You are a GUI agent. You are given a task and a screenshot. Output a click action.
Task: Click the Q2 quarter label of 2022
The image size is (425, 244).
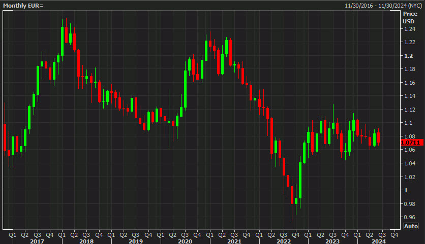(271, 235)
